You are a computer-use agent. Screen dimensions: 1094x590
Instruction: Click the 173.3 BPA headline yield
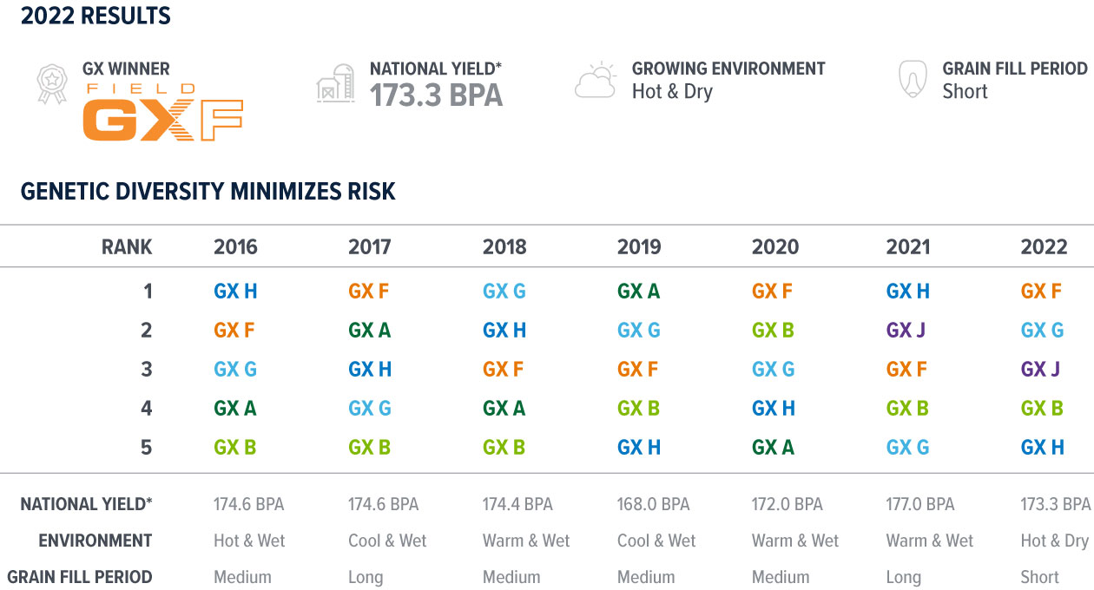[x=436, y=95]
